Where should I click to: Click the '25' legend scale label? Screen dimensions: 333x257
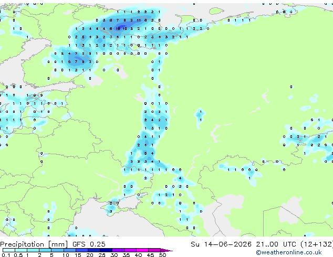click(102, 255)
